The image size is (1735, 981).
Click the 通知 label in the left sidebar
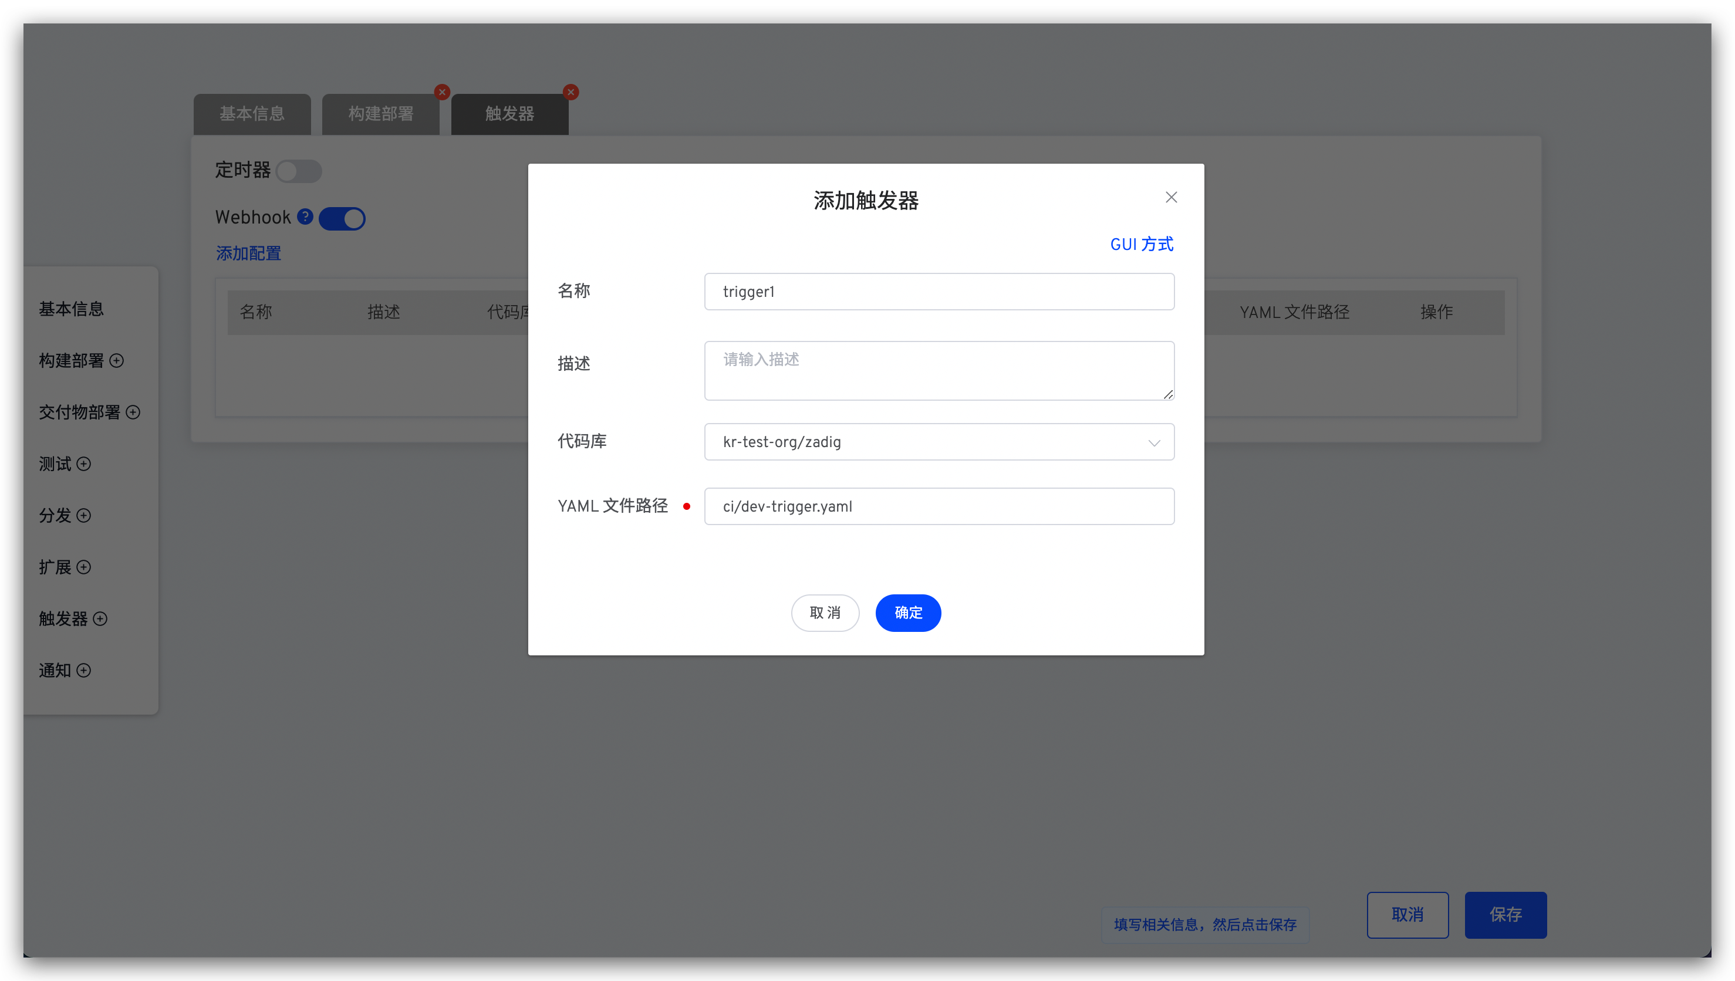pyautogui.click(x=55, y=671)
